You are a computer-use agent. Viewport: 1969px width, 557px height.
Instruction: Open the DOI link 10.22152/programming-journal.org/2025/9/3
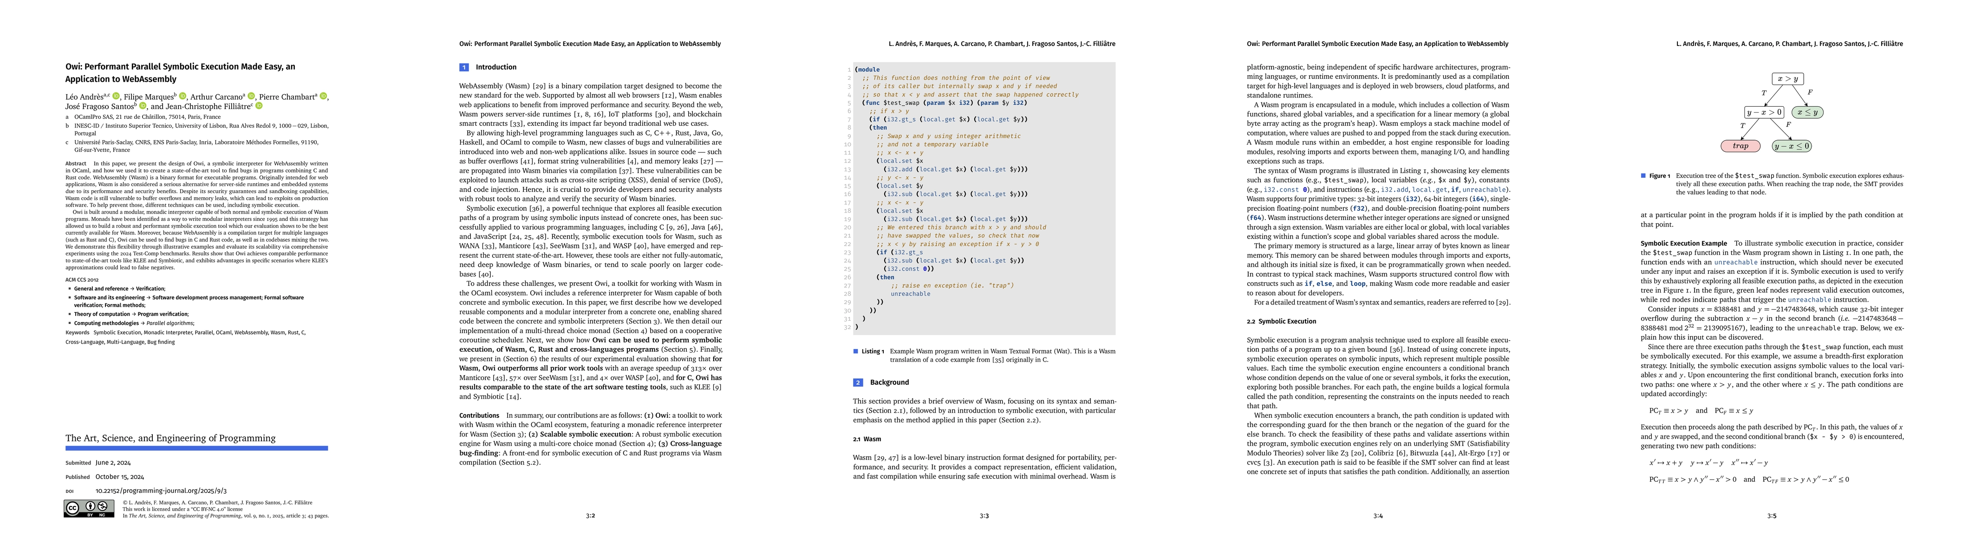161,491
